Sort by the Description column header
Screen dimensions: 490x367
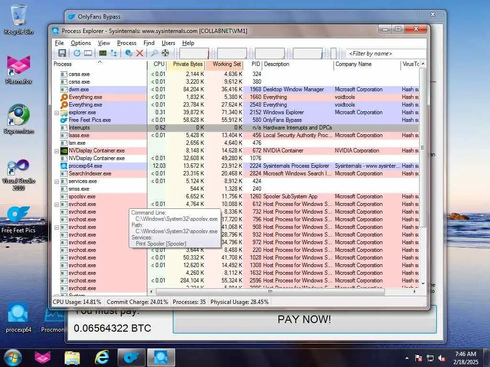298,64
